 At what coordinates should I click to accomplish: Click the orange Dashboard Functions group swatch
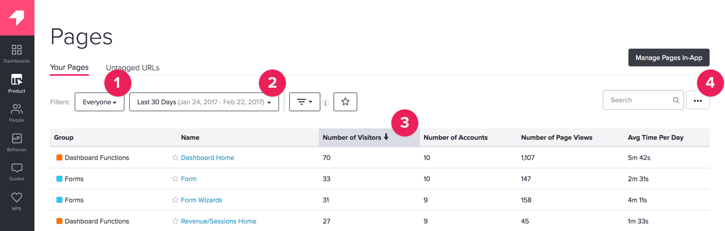[60, 158]
